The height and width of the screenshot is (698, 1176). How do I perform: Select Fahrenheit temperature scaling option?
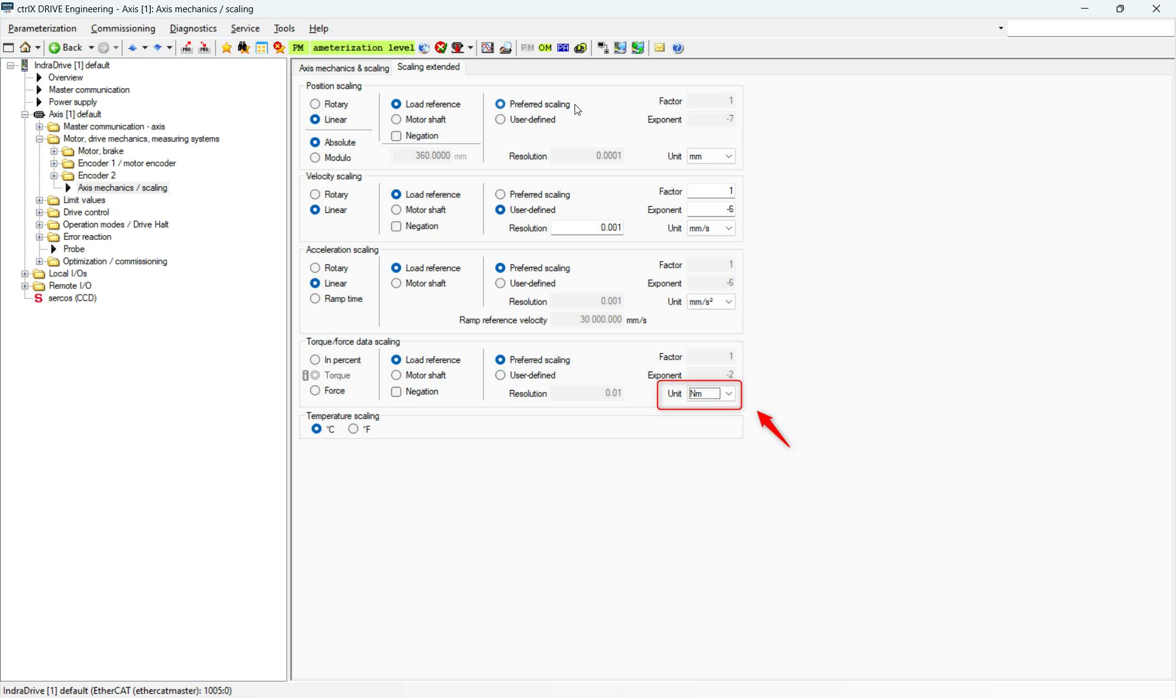coord(353,429)
